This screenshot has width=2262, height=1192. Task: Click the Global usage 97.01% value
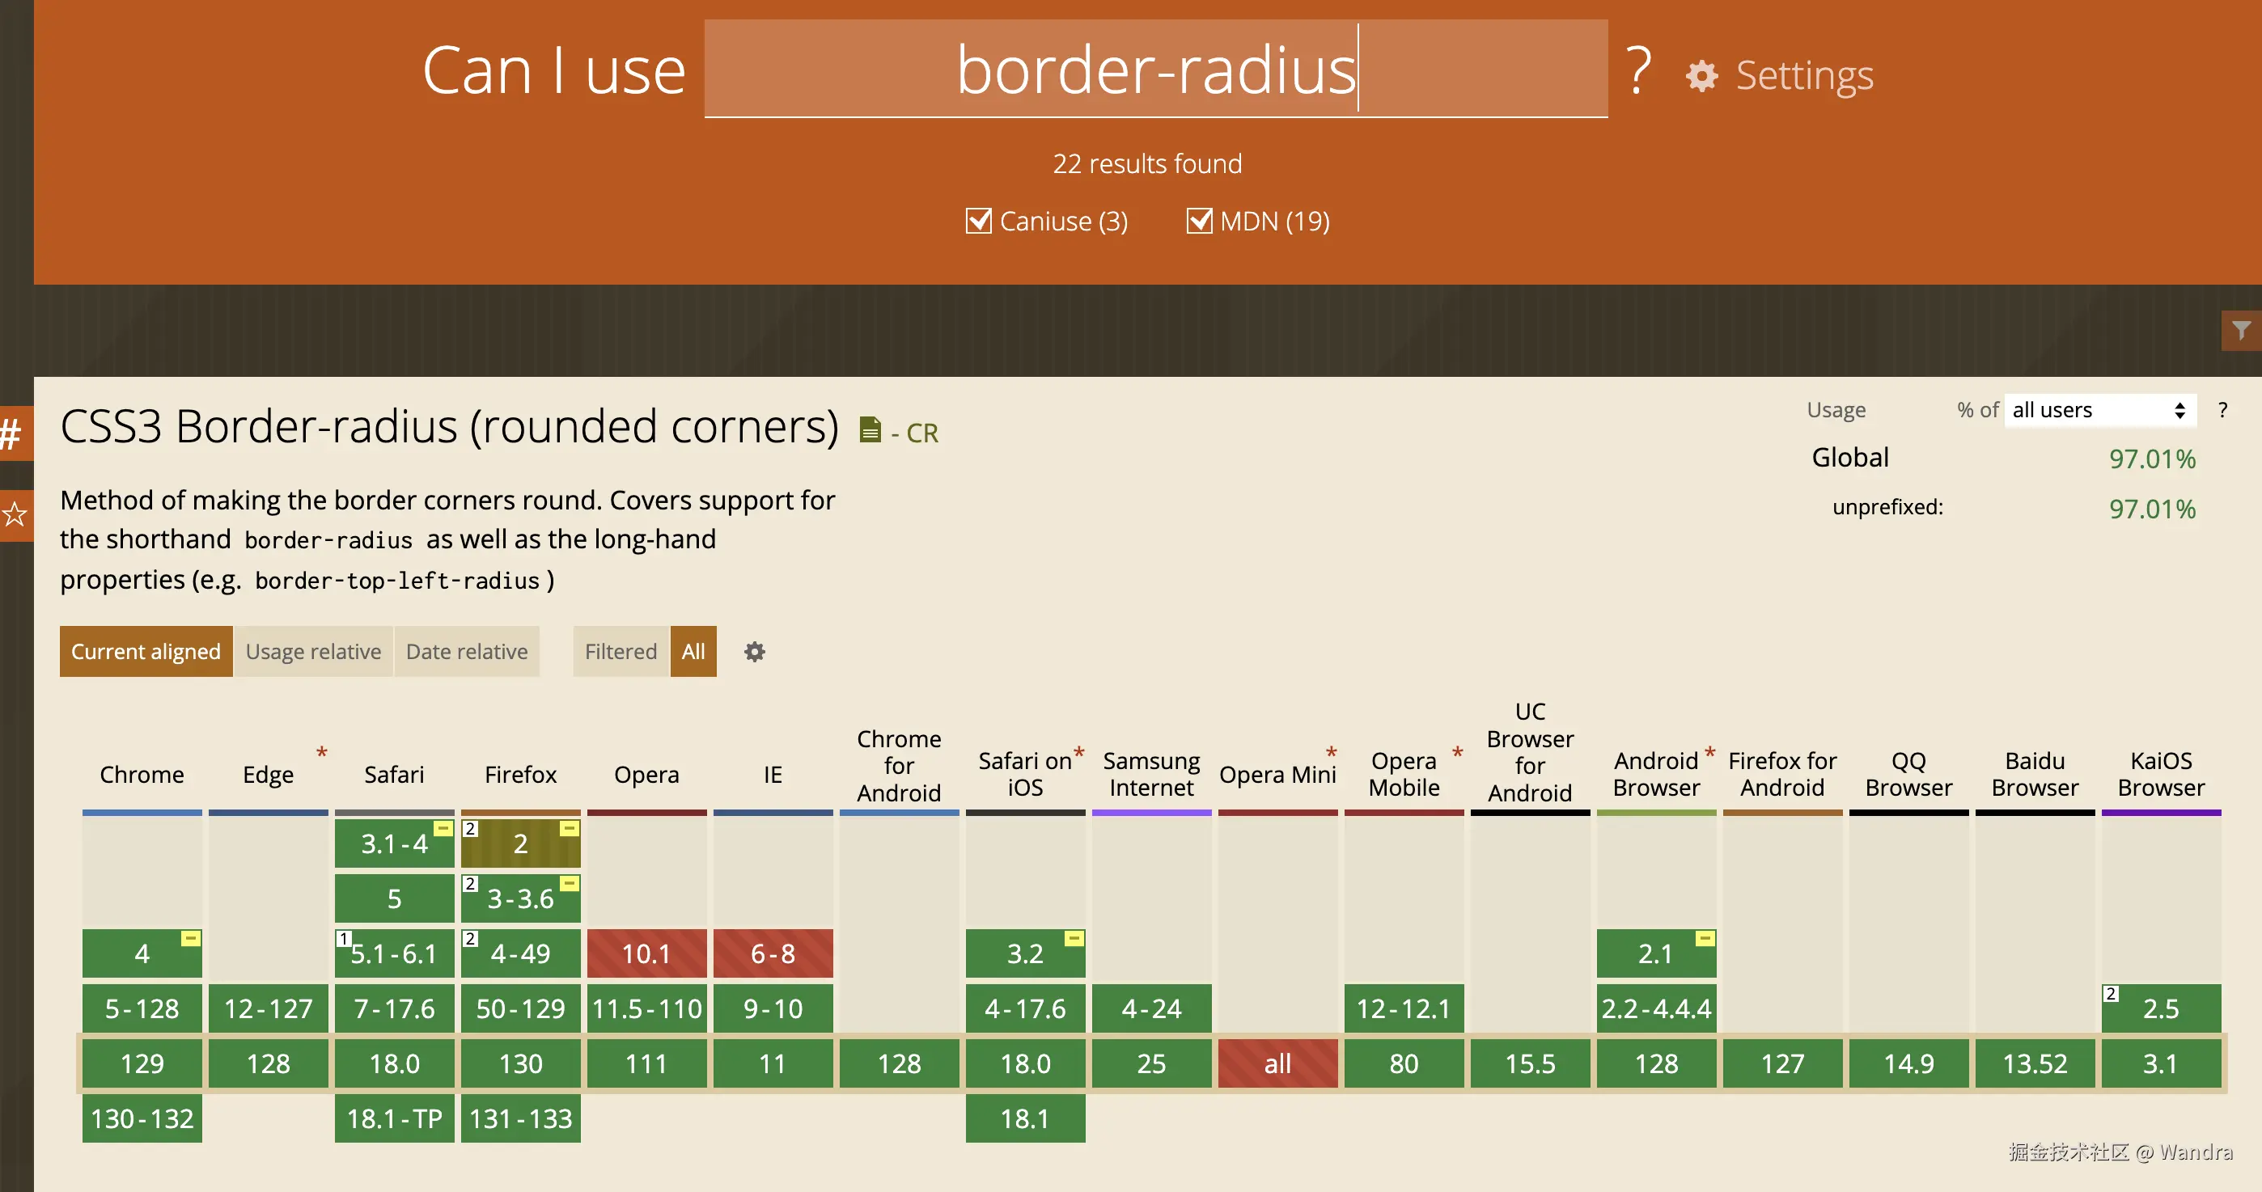(2152, 459)
